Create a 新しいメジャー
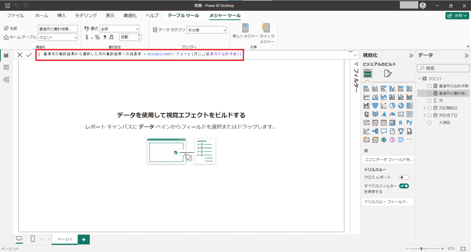The width and height of the screenshot is (471, 252). 246,31
